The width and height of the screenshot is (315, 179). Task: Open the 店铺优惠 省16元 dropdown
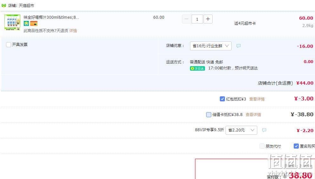(x=211, y=46)
